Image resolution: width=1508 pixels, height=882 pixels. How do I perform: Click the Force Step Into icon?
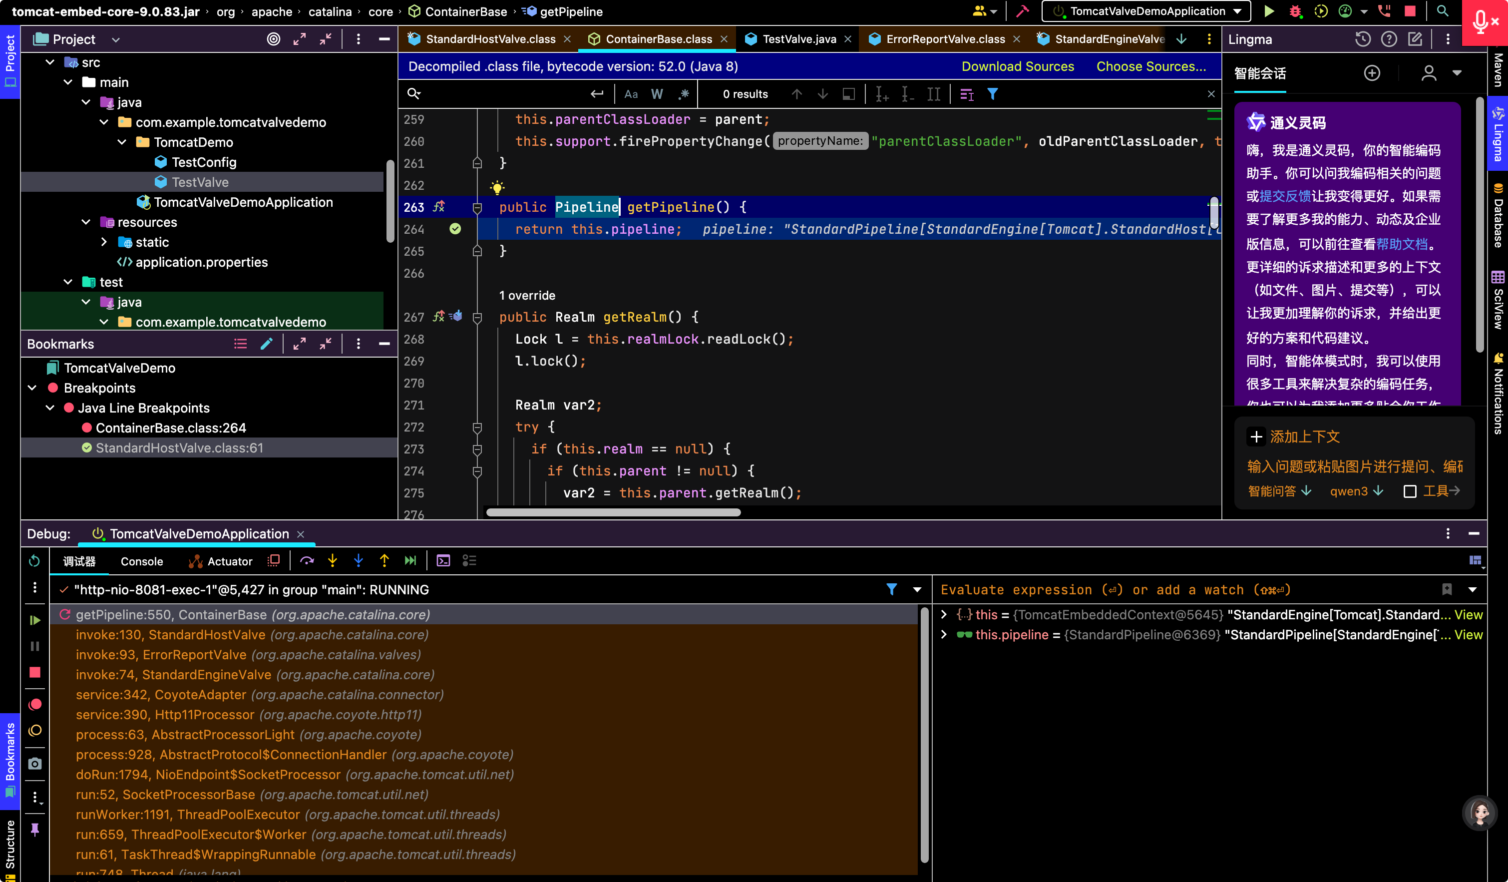tap(359, 561)
